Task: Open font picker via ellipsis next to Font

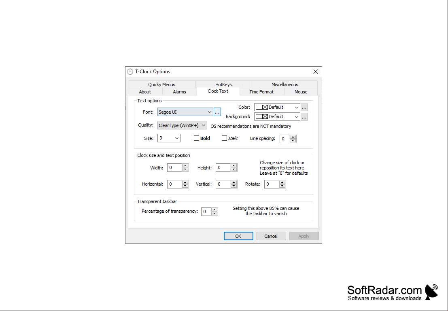Action: pyautogui.click(x=217, y=112)
